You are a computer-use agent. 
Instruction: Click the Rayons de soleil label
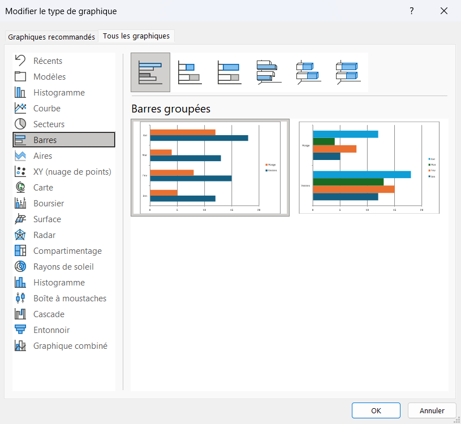[x=63, y=267]
